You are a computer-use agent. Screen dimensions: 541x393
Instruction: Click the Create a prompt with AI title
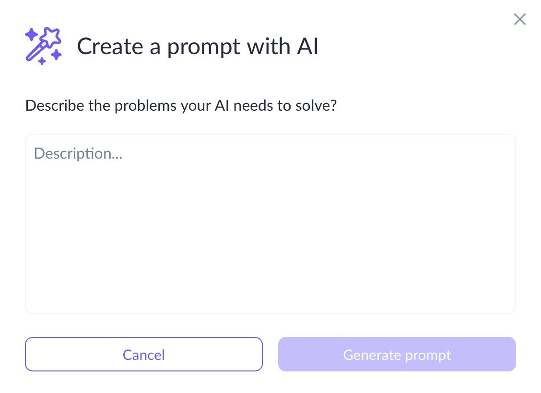[x=198, y=46]
